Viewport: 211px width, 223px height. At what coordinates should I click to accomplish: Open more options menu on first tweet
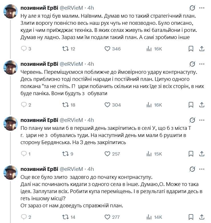[201, 8]
